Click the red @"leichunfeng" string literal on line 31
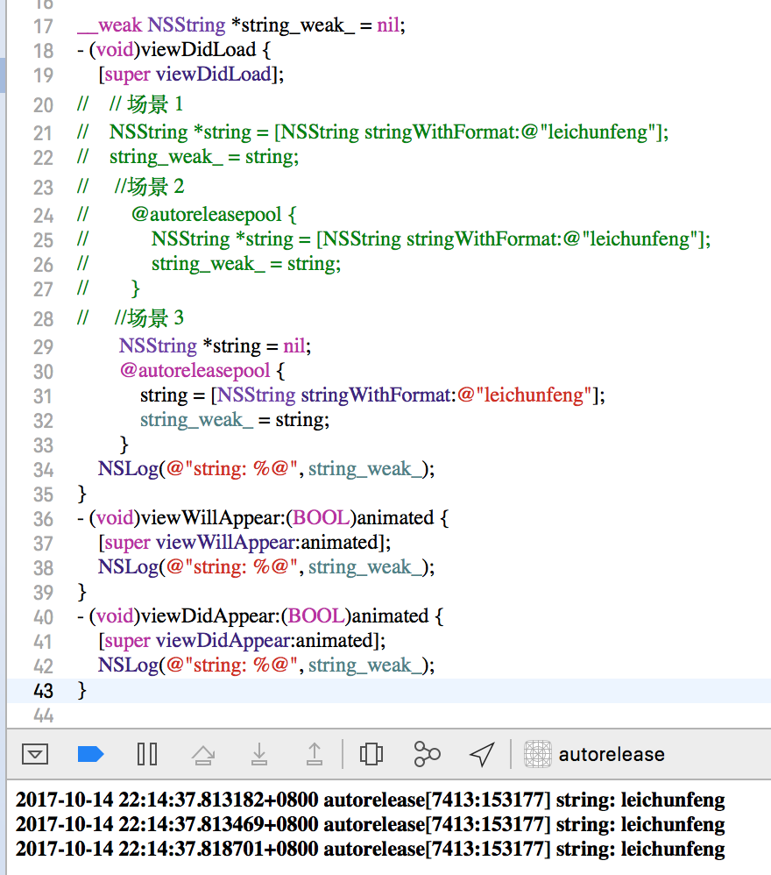 [x=524, y=395]
